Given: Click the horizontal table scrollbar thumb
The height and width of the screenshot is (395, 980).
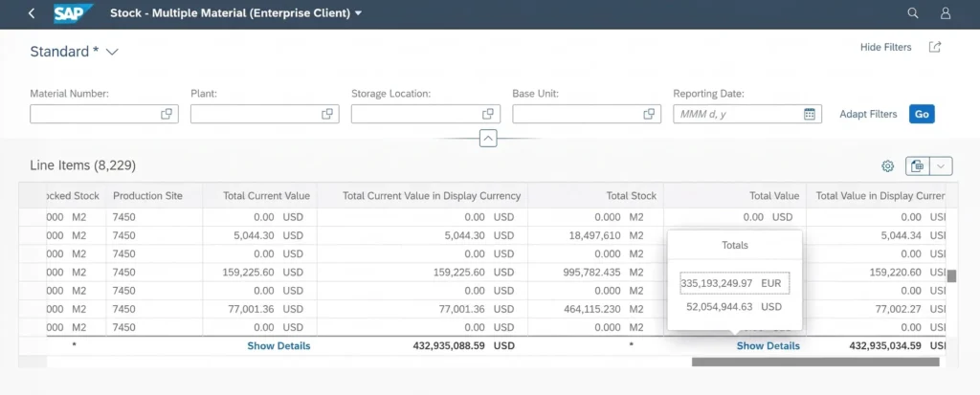Looking at the screenshot, I should (815, 362).
